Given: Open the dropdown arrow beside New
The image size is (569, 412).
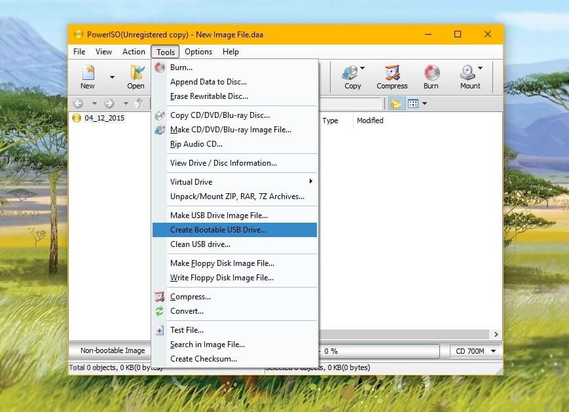Looking at the screenshot, I should click(112, 77).
